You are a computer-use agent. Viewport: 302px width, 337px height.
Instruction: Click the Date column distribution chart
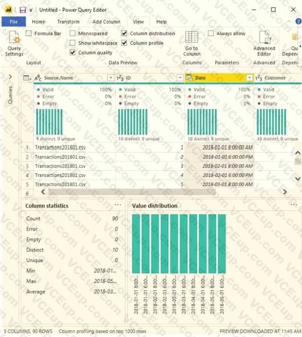[202, 122]
